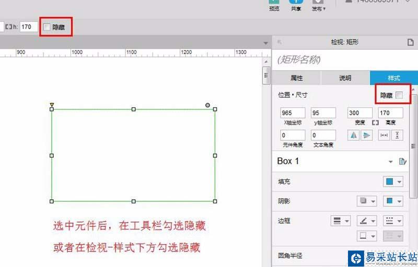Open the 边框 line style dotted dropdown

[393, 221]
